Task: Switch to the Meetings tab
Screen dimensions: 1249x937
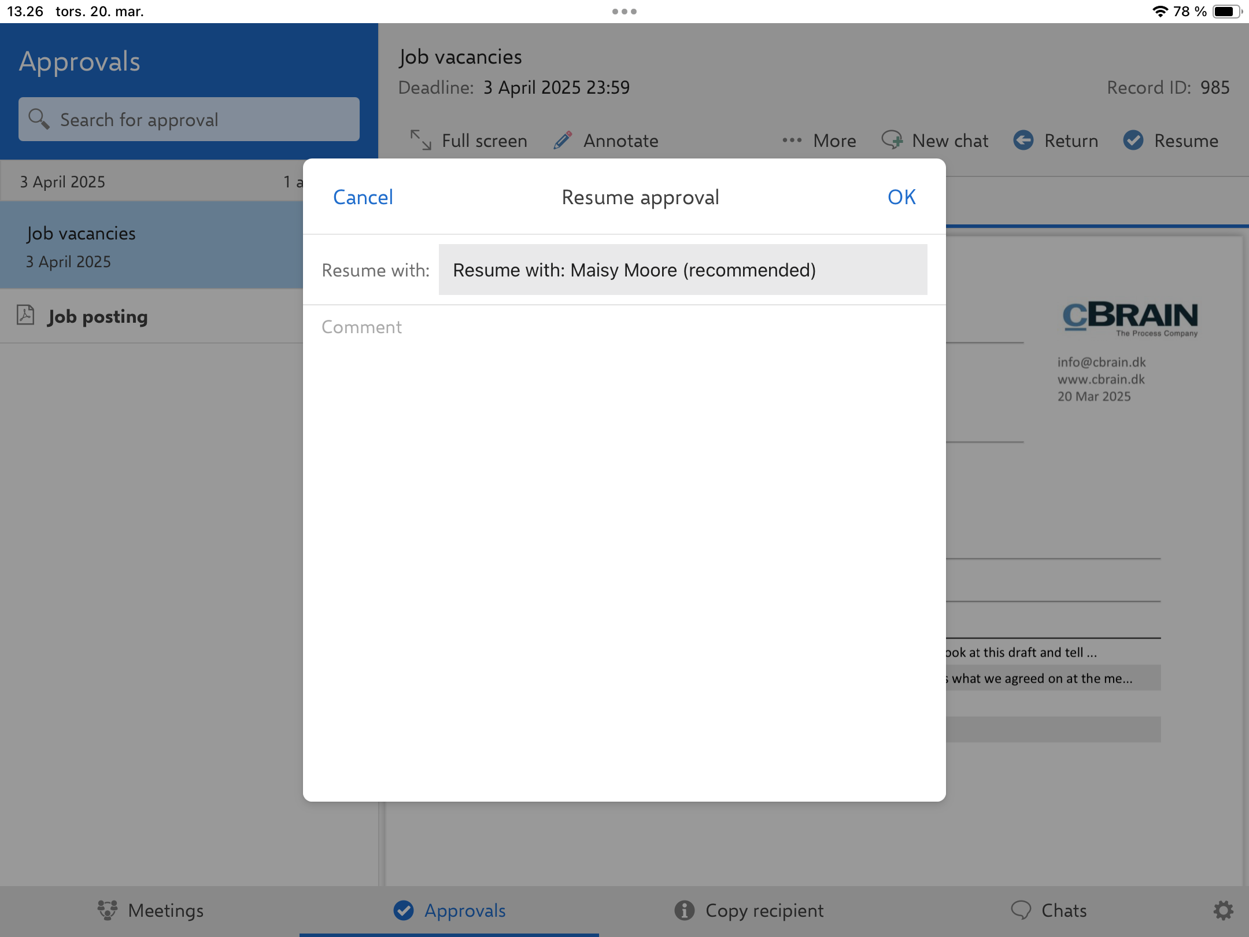Action: (150, 910)
